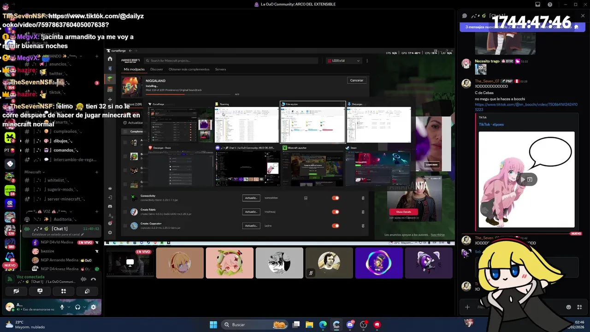This screenshot has width=590, height=332.
Task: Open the dibujos text channel
Action: point(61,141)
